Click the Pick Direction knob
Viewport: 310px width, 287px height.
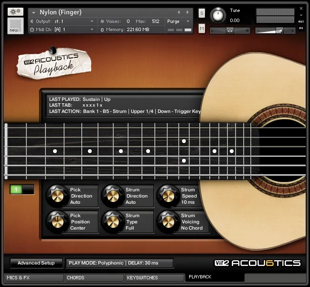point(57,196)
